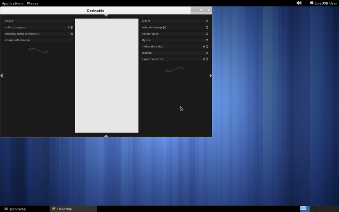
Task: Click reset icon beside select module
Action: pos(207,21)
